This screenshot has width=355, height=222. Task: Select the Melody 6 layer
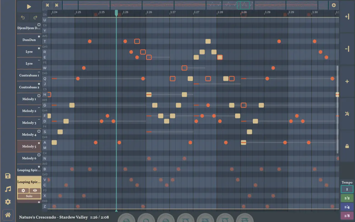[29, 158]
